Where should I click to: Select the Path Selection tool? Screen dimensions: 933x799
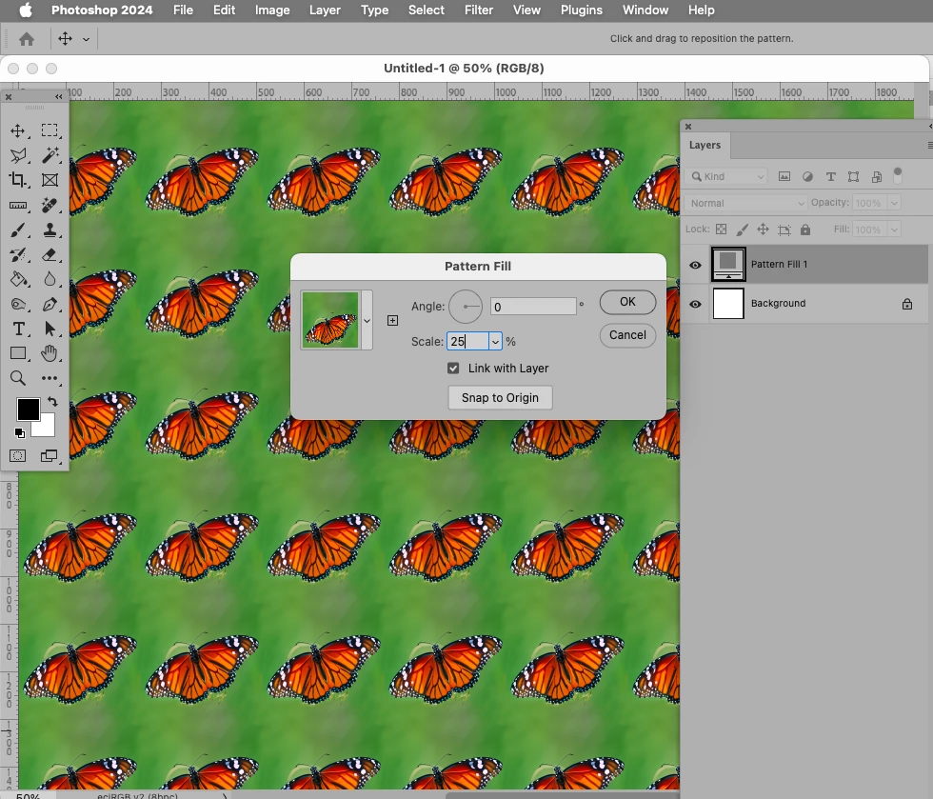pyautogui.click(x=50, y=329)
